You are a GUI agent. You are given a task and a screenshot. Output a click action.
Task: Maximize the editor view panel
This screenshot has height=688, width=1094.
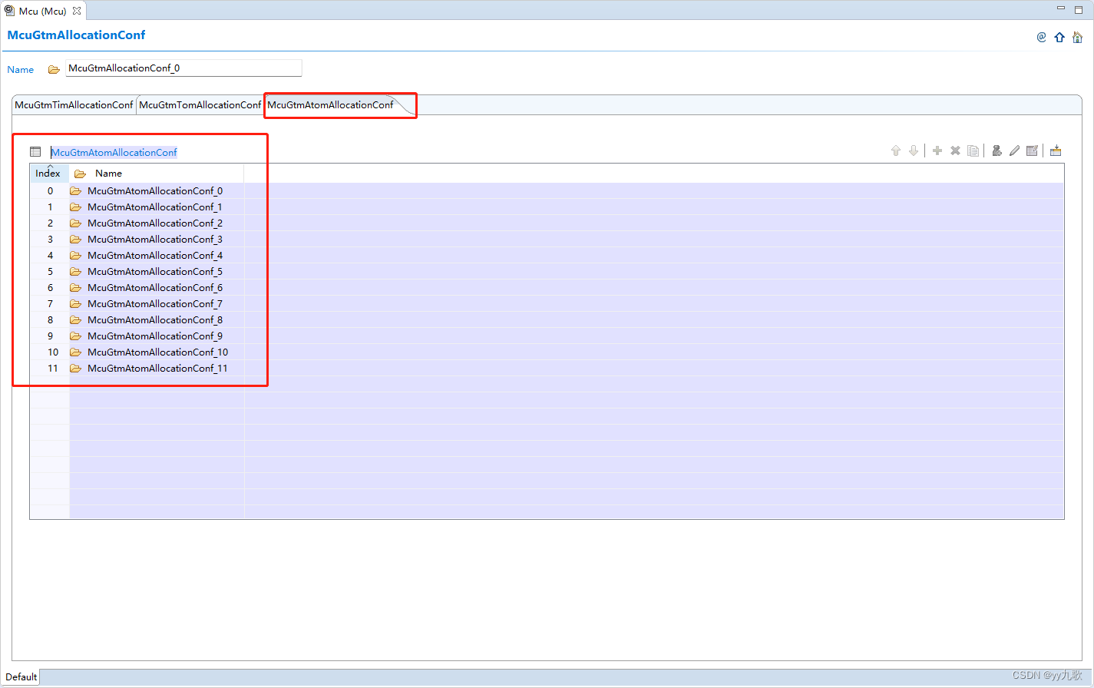(1078, 9)
